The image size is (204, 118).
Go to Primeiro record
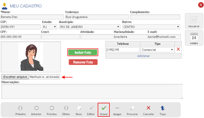20,108
